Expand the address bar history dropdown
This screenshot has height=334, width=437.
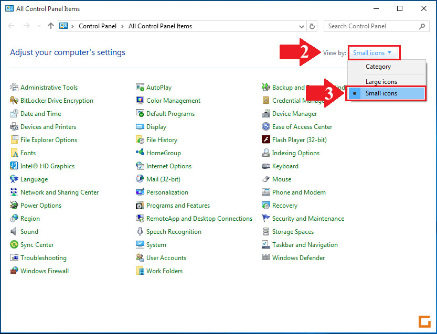(301, 26)
